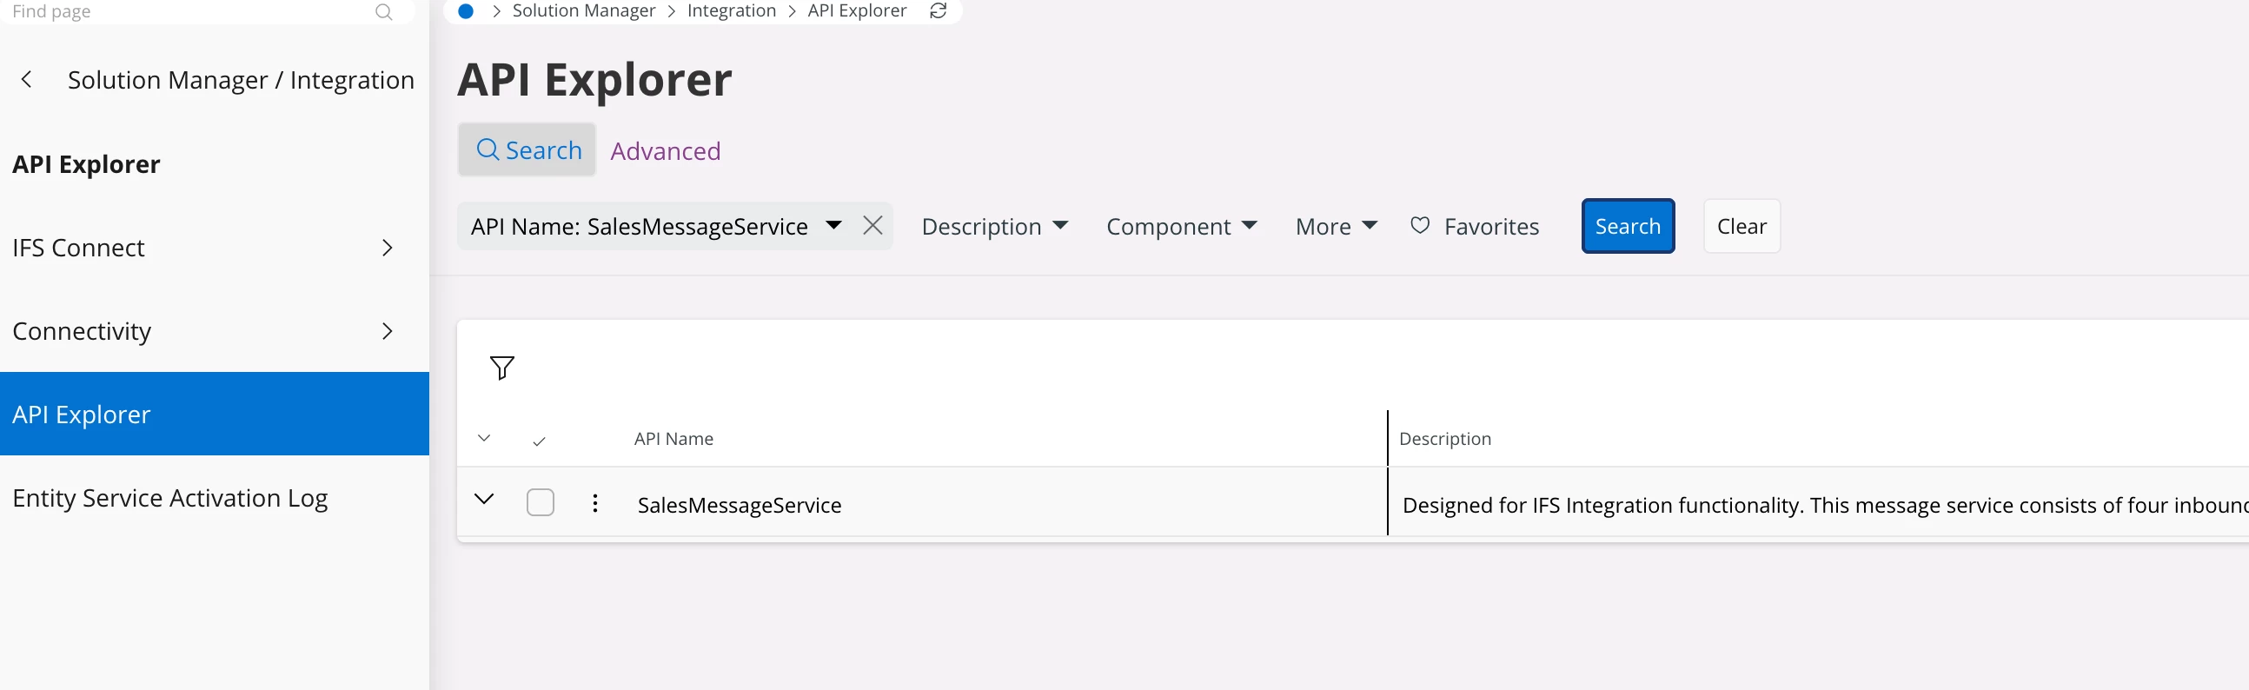Click the funnel filter icon above the table
This screenshot has height=690, width=2249.
502,368
